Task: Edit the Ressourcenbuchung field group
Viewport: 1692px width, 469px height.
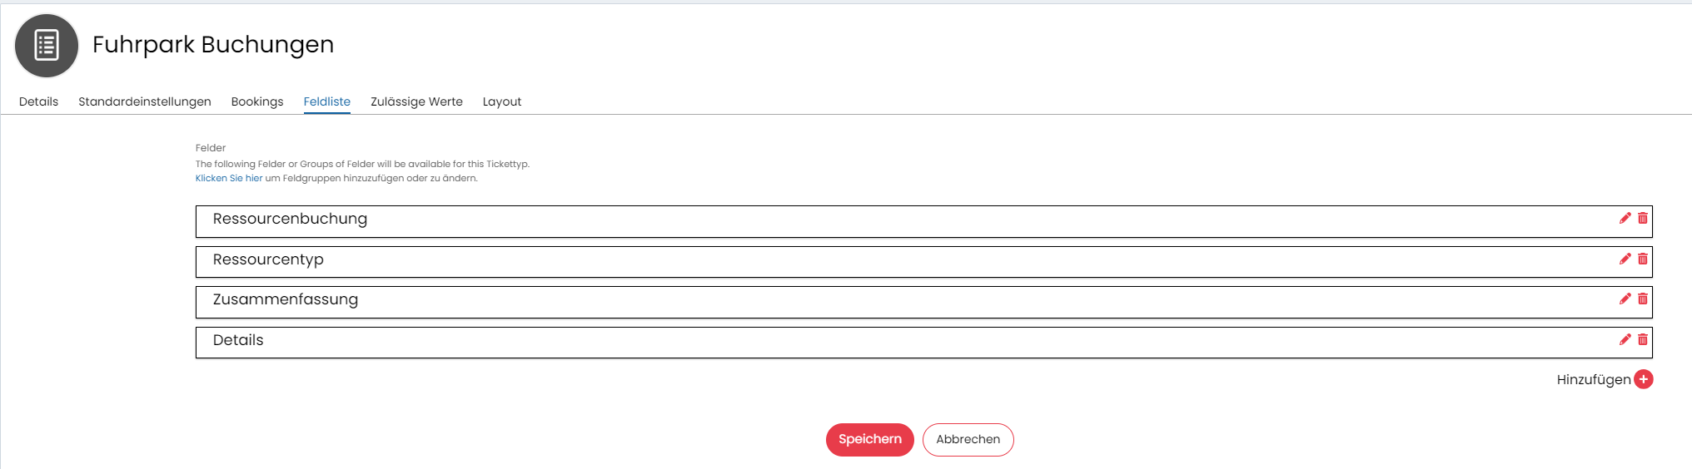Action: click(1625, 219)
